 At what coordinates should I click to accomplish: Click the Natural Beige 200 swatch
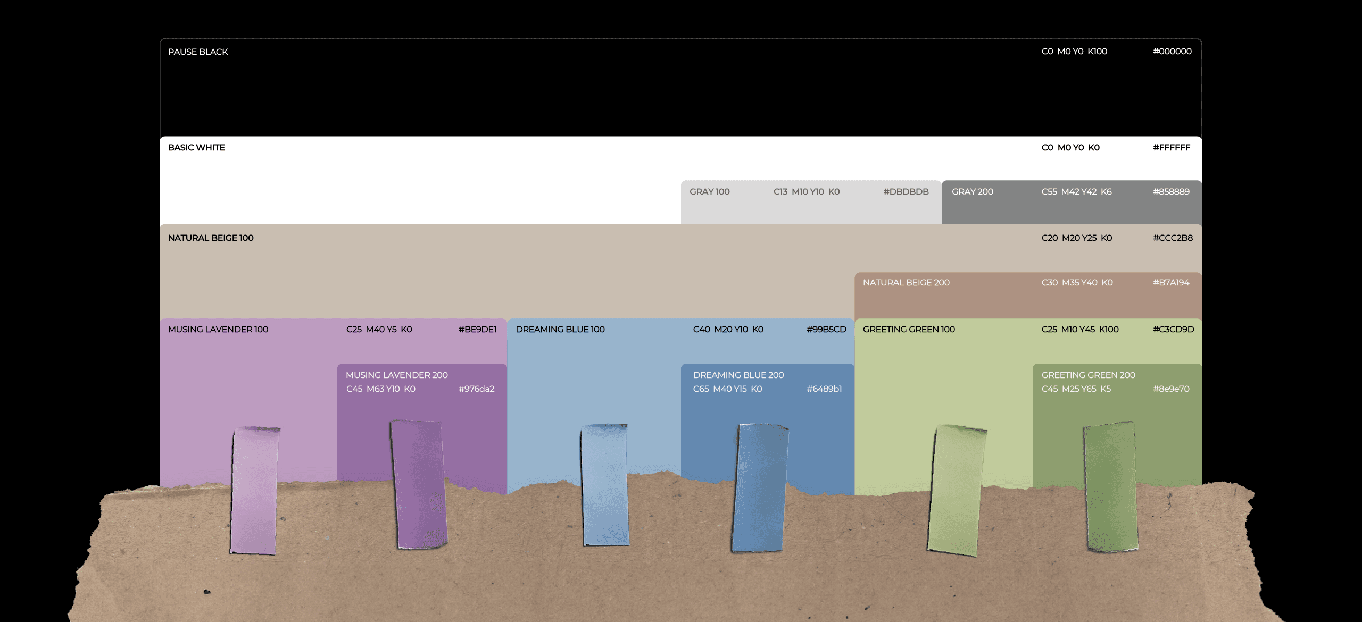pos(906,282)
